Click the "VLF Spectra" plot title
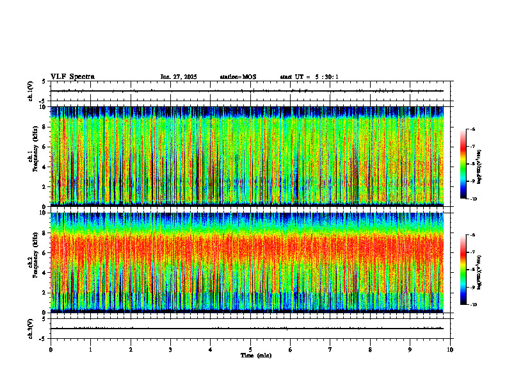507x392 pixels. (72, 77)
